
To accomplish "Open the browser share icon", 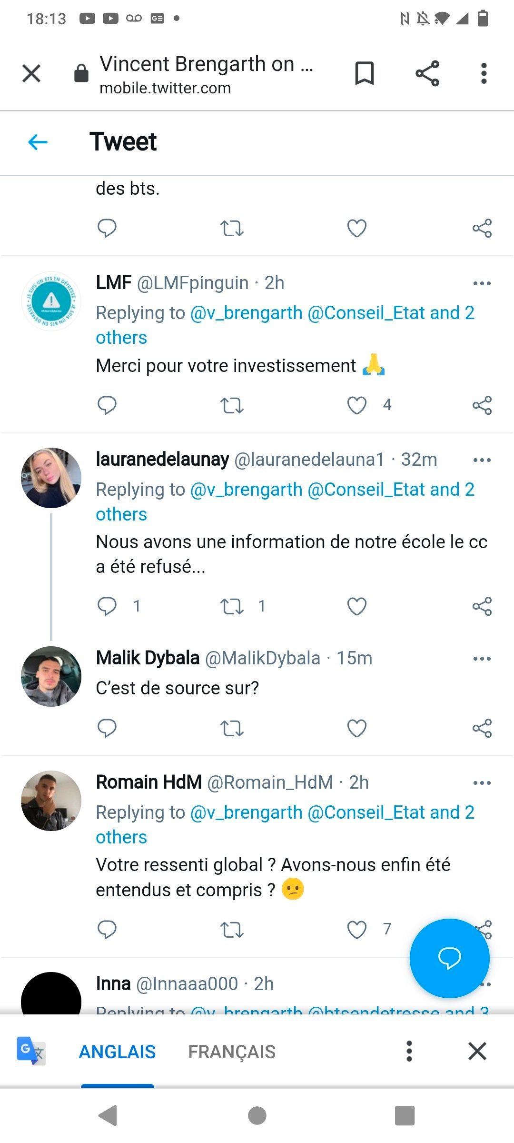I will click(x=427, y=74).
